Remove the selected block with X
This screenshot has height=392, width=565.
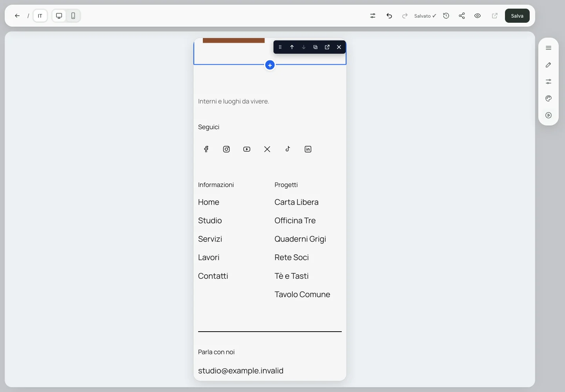(339, 47)
